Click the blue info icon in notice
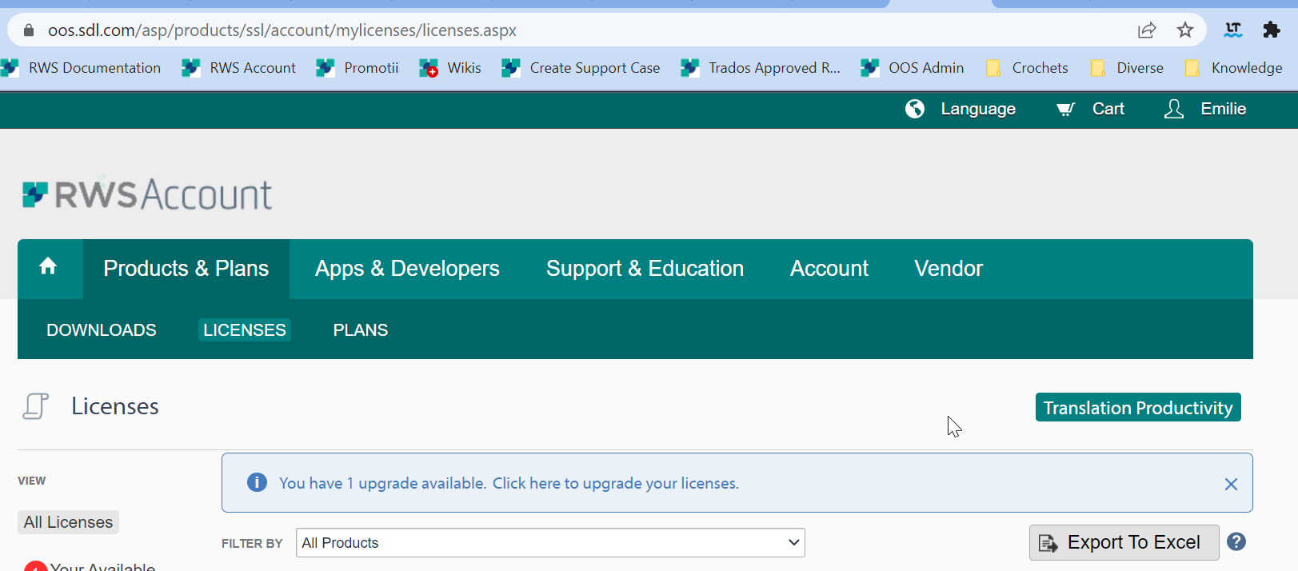This screenshot has width=1298, height=571. tap(257, 482)
